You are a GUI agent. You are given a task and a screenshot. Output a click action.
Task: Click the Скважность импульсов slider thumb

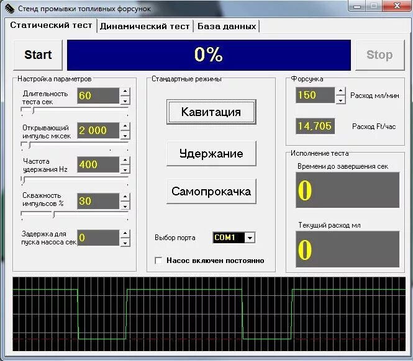coord(54,215)
